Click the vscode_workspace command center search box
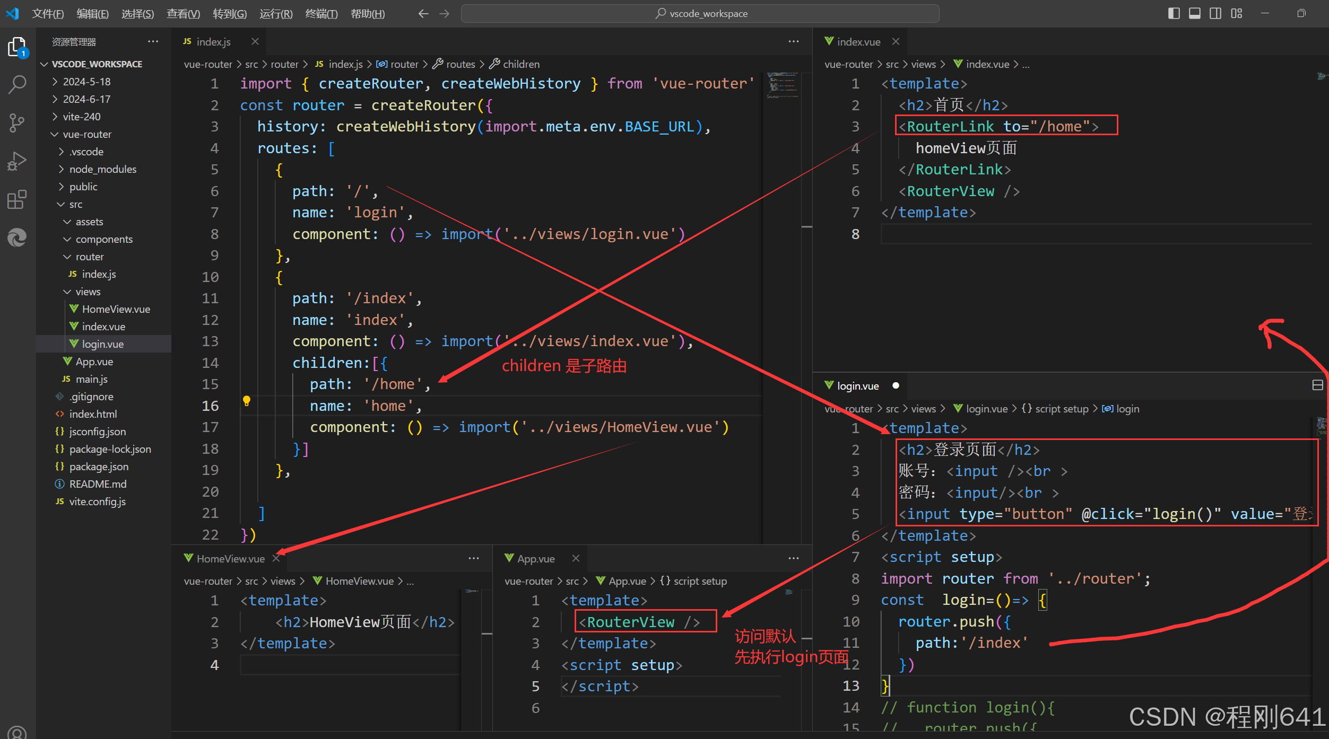Viewport: 1329px width, 739px height. tap(700, 13)
